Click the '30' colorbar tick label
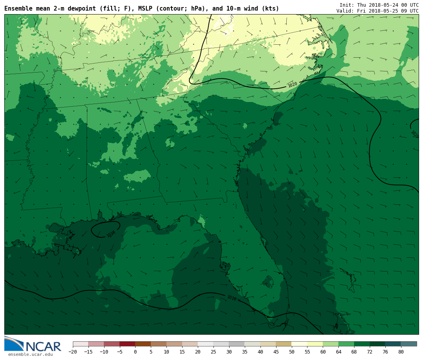This screenshot has width=423, height=359. point(229,352)
